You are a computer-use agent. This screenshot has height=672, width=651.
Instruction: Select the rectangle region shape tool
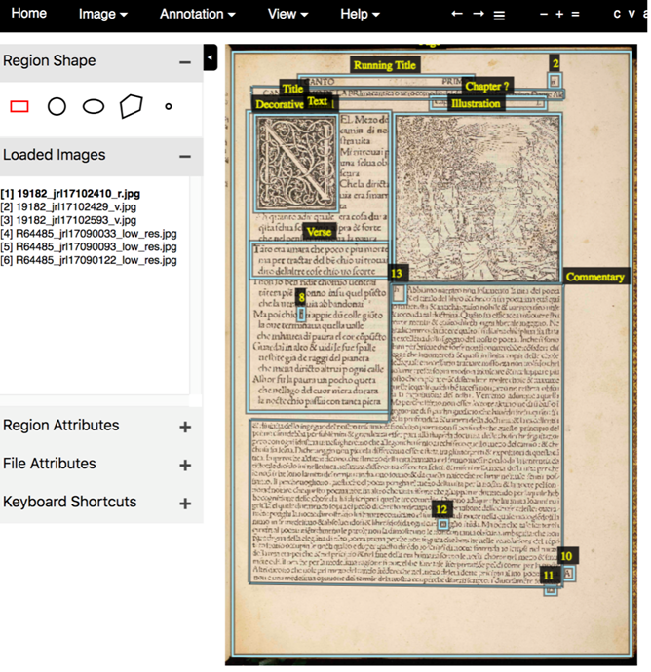coord(19,106)
